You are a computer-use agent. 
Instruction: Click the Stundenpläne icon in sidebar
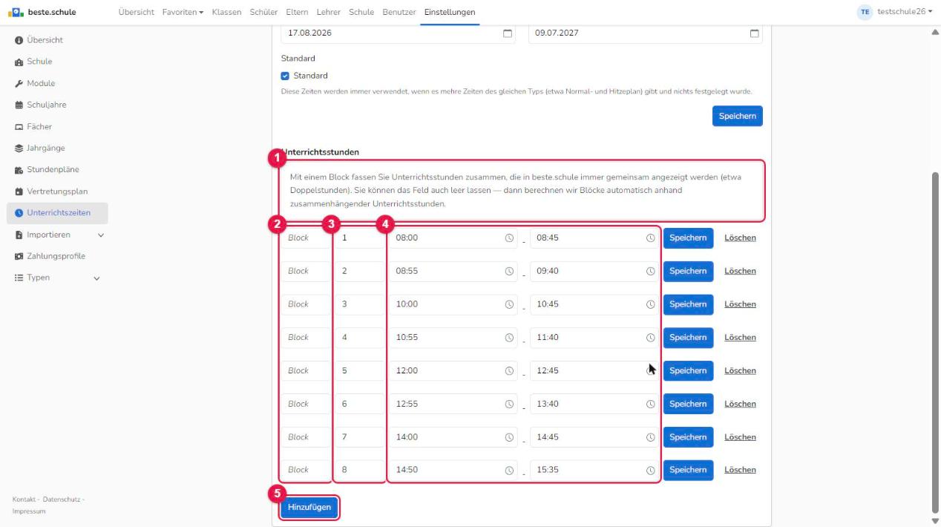coord(19,170)
